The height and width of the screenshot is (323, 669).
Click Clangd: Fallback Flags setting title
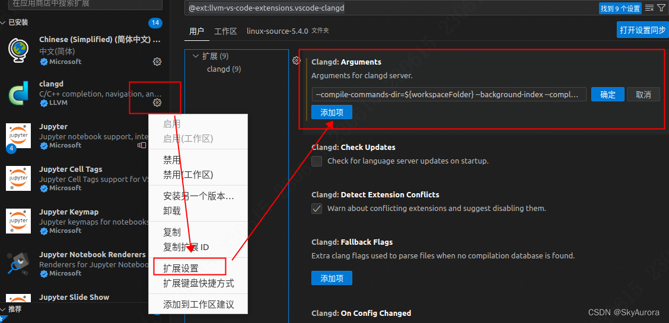(352, 242)
